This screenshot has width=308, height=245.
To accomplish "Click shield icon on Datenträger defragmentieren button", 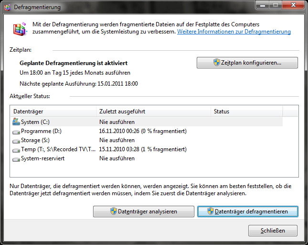I will [210, 211].
